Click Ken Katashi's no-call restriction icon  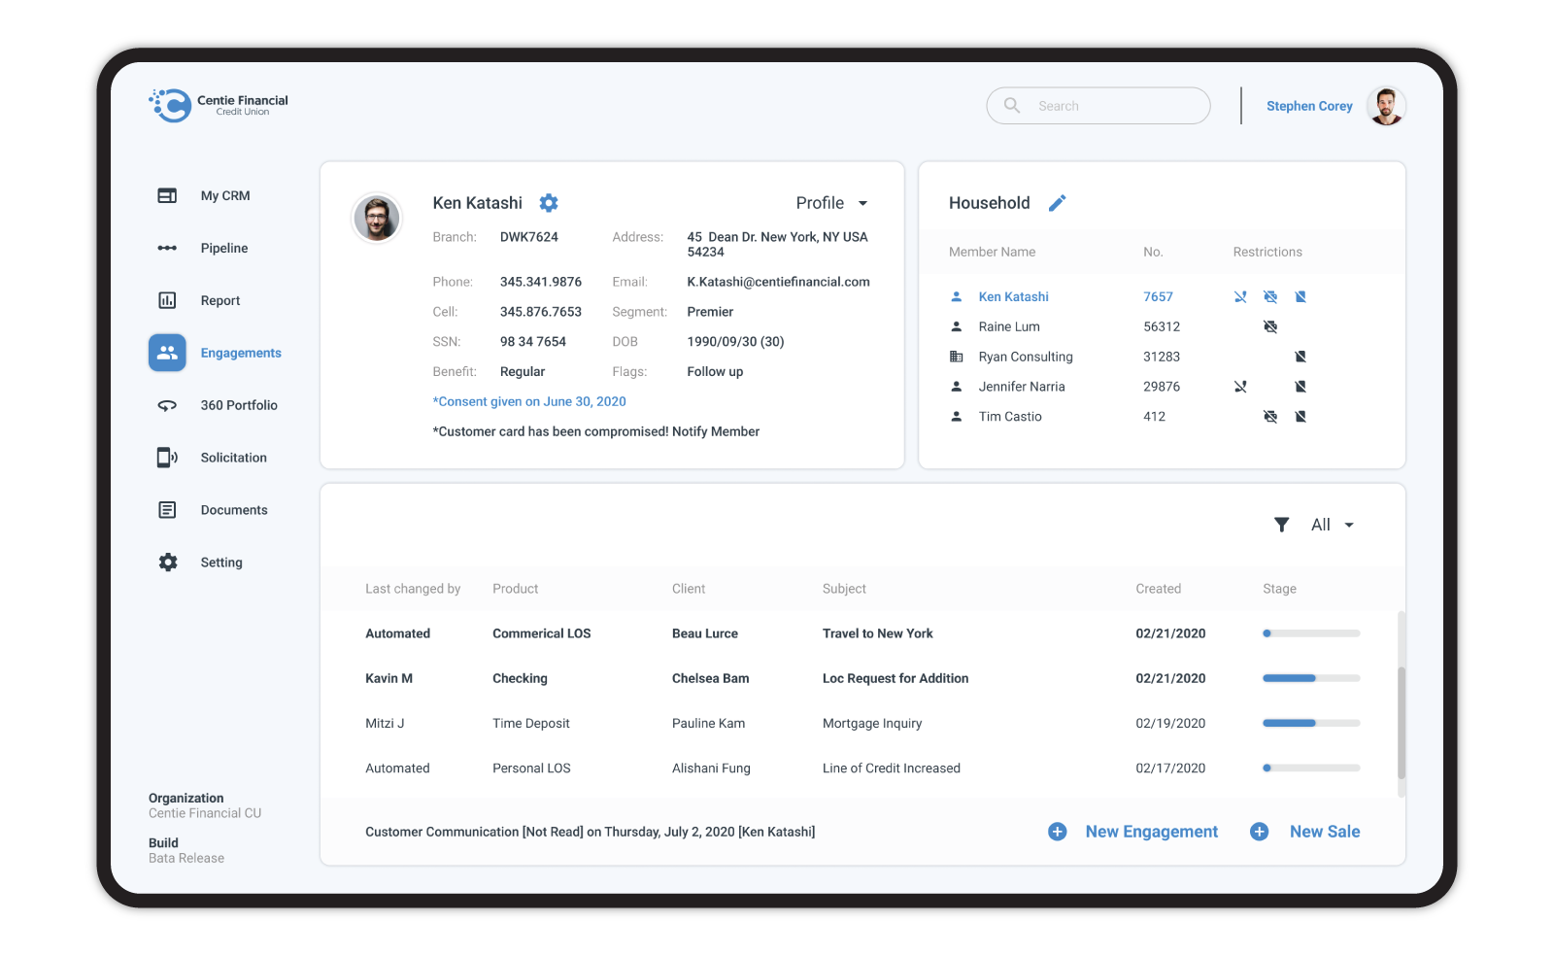click(x=1240, y=296)
